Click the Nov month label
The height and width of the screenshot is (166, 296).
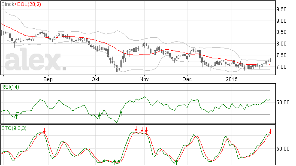pyautogui.click(x=144, y=79)
